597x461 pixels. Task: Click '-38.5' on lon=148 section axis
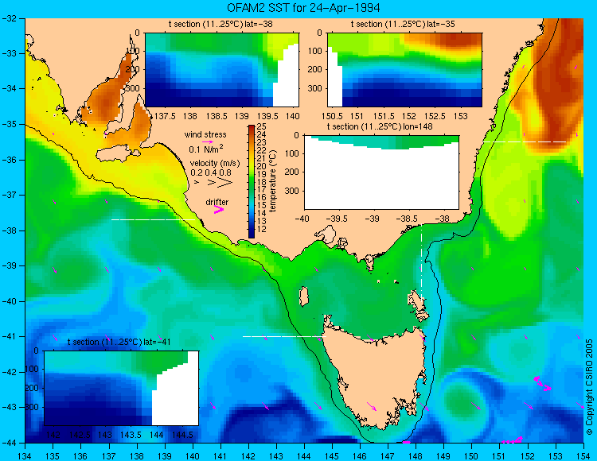pos(408,219)
